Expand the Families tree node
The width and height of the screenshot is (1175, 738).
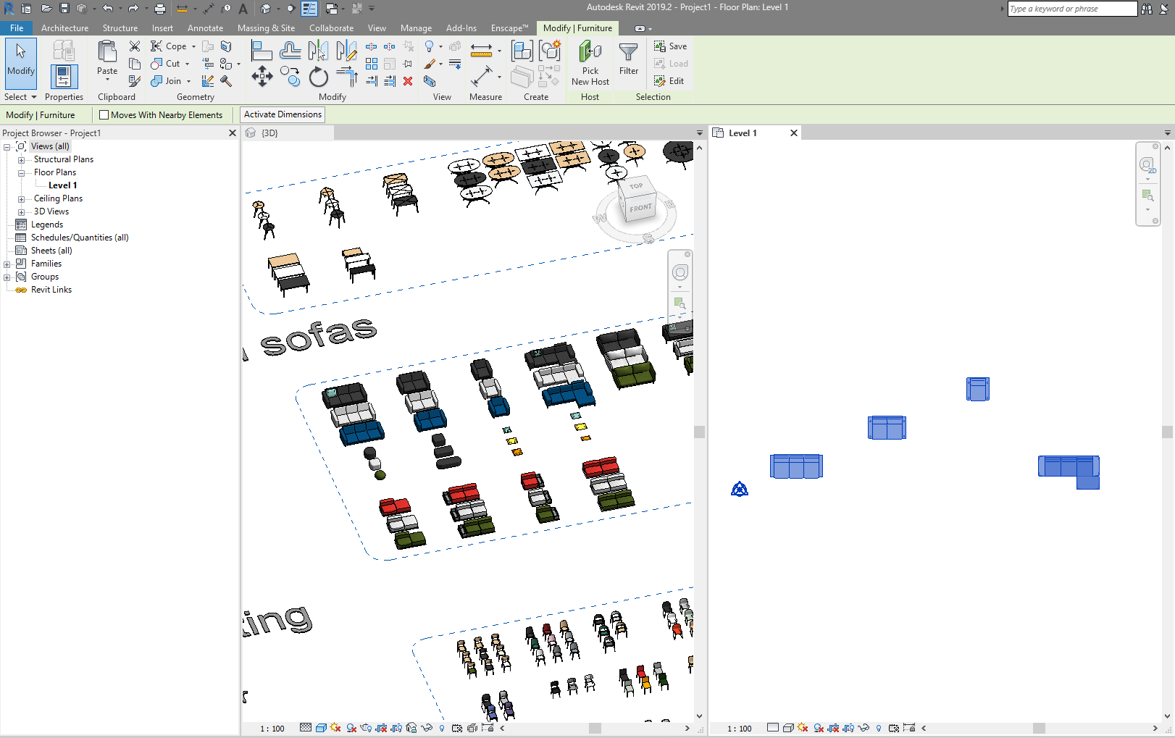[7, 264]
